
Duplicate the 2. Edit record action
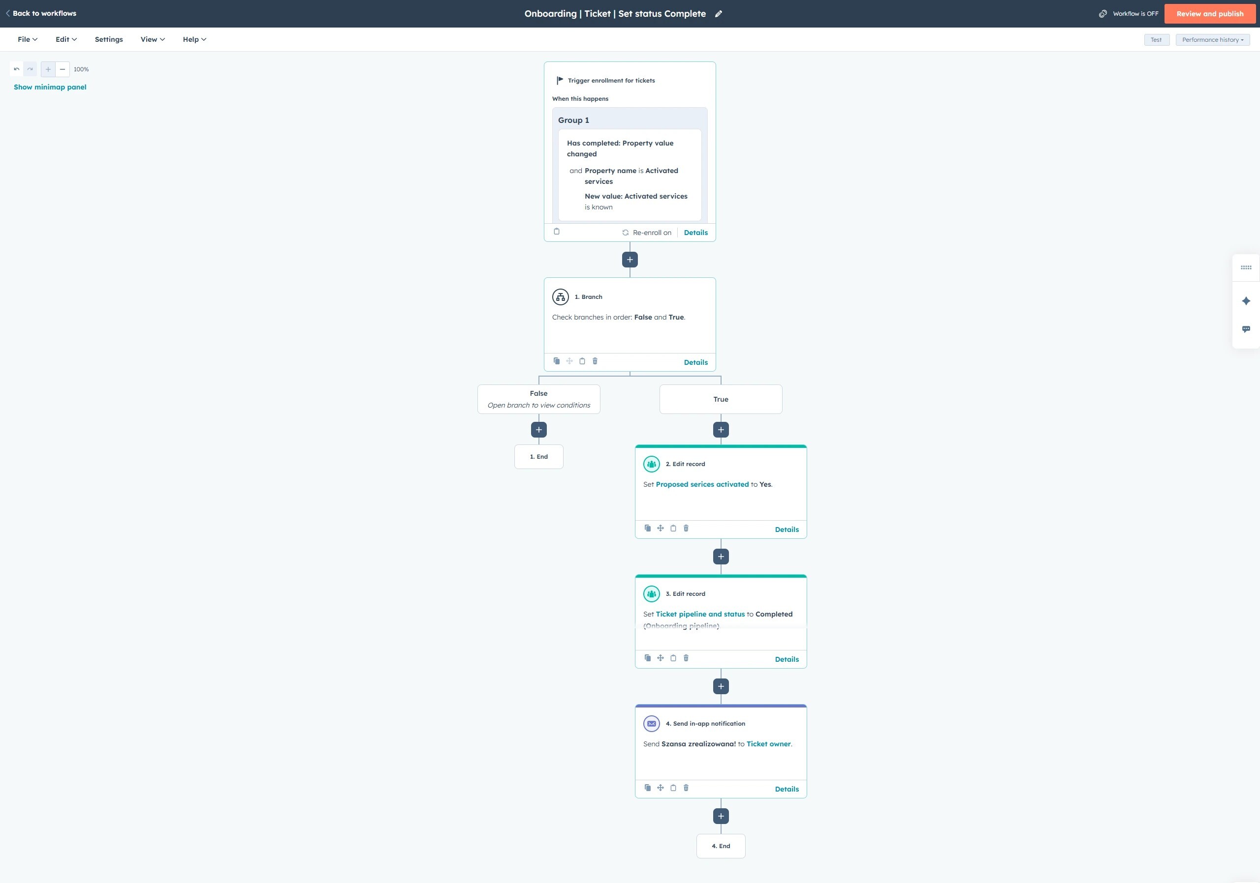pos(648,529)
